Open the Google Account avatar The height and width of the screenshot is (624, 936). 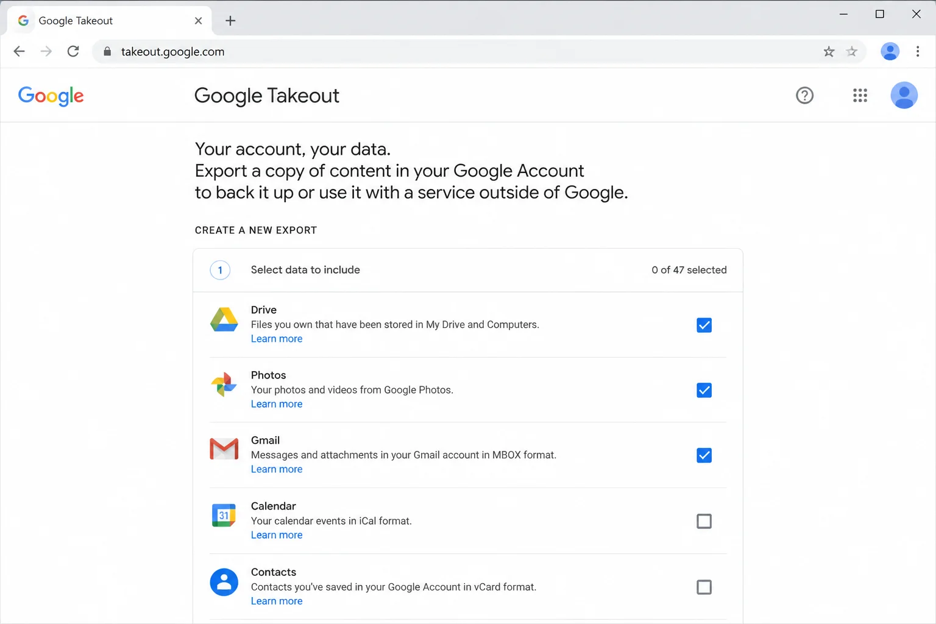click(904, 95)
